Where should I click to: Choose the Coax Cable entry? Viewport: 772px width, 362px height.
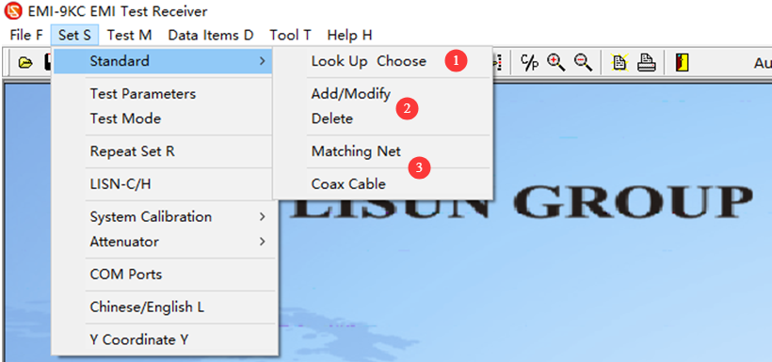(x=348, y=184)
